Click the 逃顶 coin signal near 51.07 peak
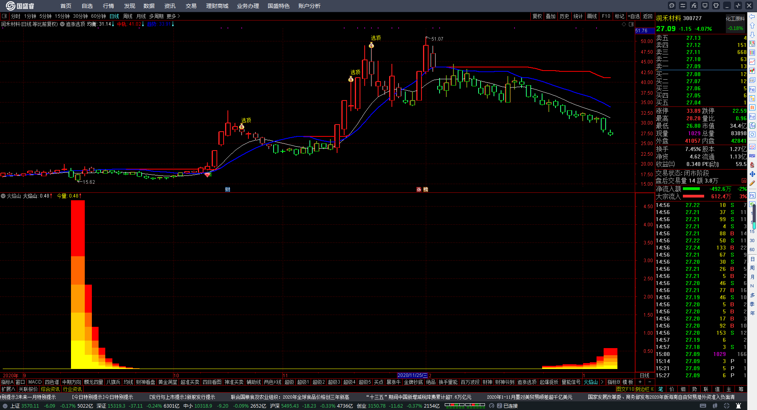The width and height of the screenshot is (757, 410). click(x=371, y=45)
